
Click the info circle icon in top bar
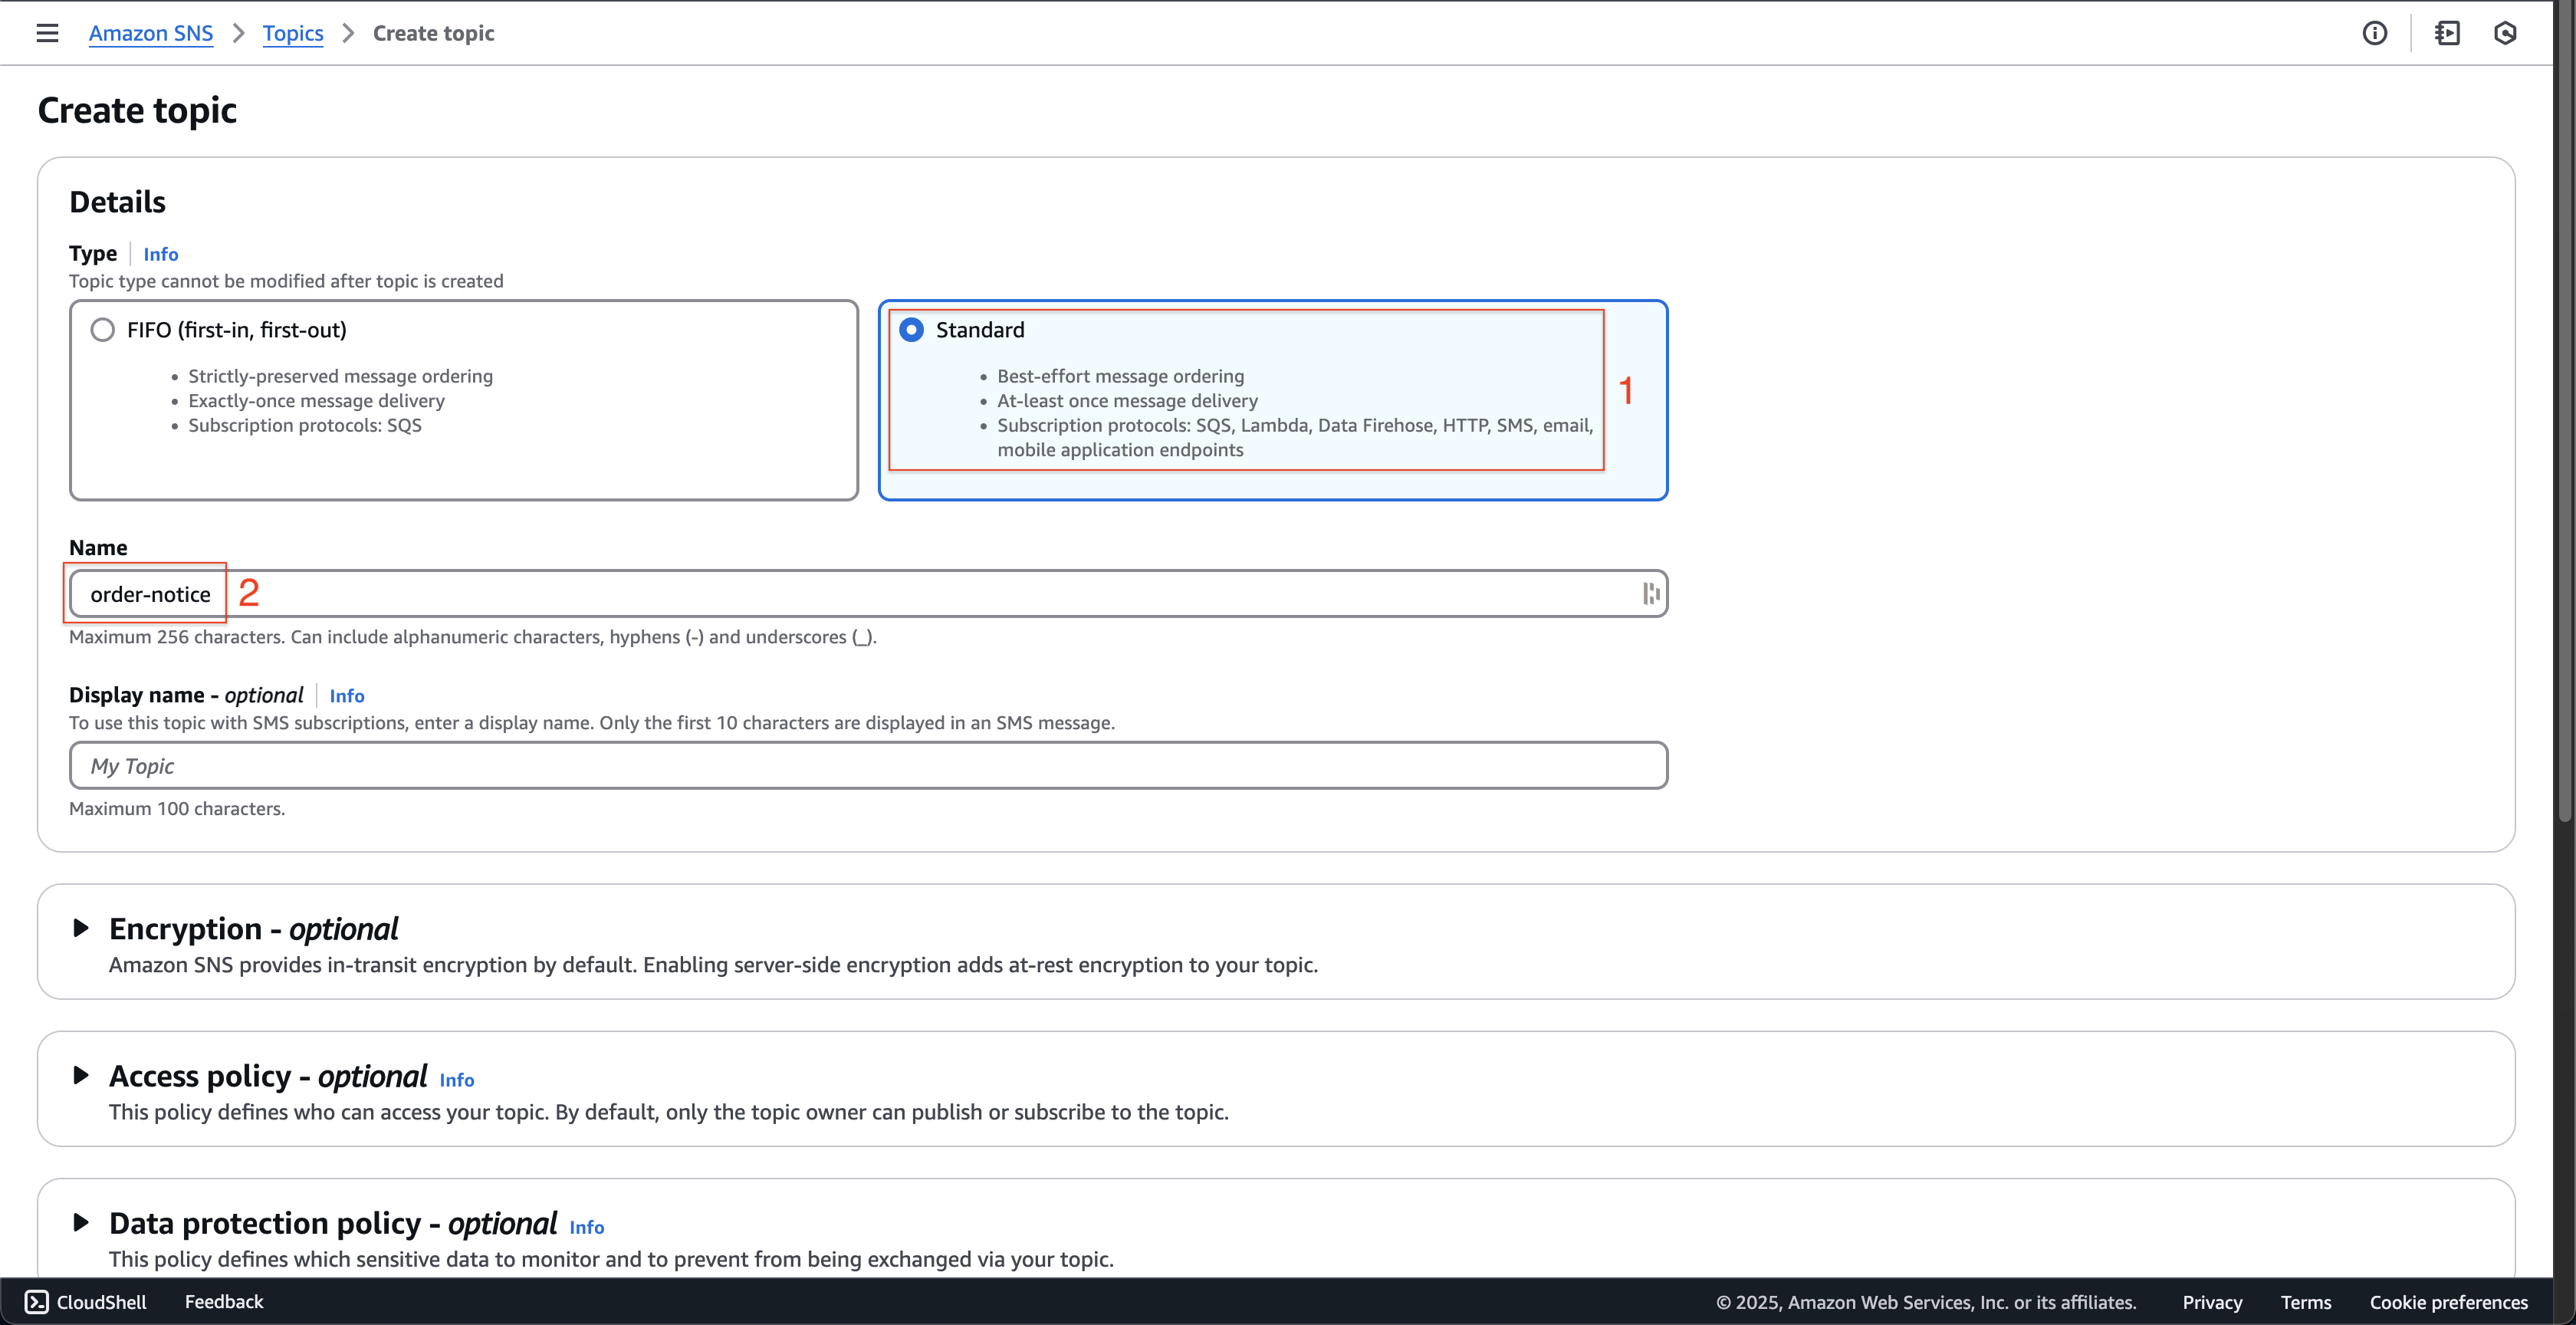coord(2374,33)
